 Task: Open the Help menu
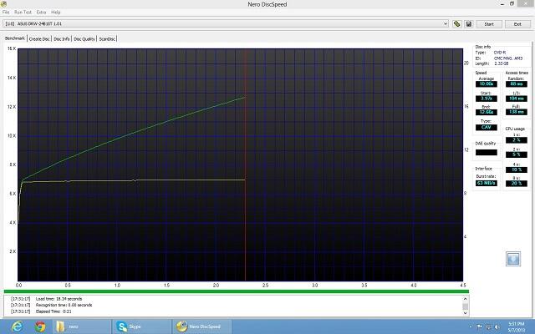coord(56,12)
